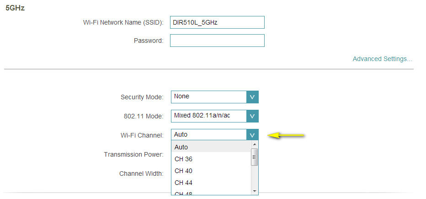Click the Security Mode dropdown arrow
This screenshot has width=426, height=199.
(252, 97)
